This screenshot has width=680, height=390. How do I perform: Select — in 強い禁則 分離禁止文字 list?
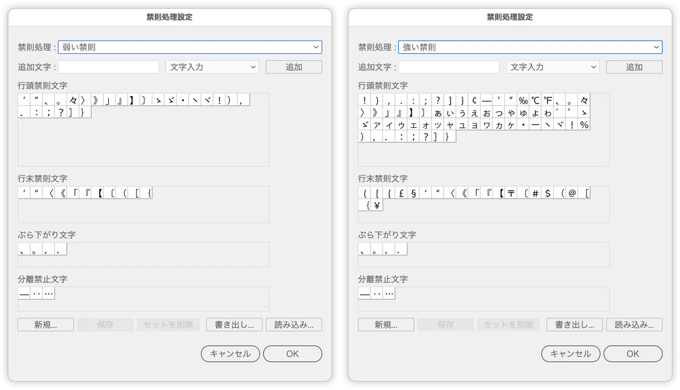[364, 293]
